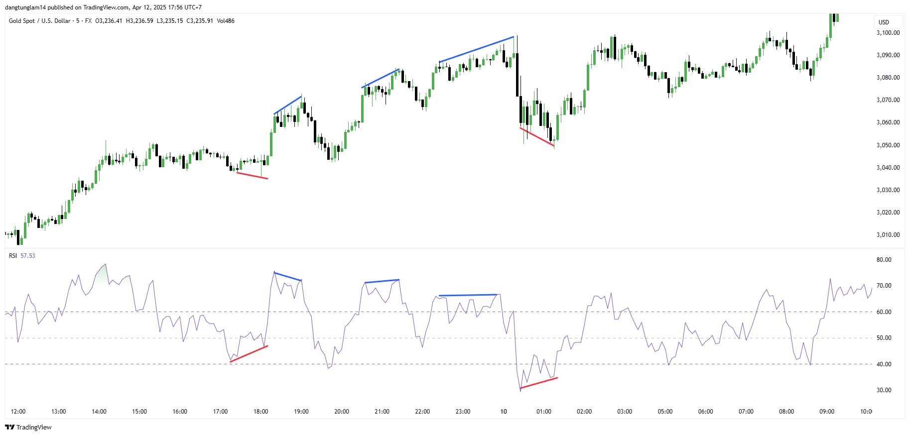
Task: Click the 12:00 time axis label
Action: pos(18,412)
